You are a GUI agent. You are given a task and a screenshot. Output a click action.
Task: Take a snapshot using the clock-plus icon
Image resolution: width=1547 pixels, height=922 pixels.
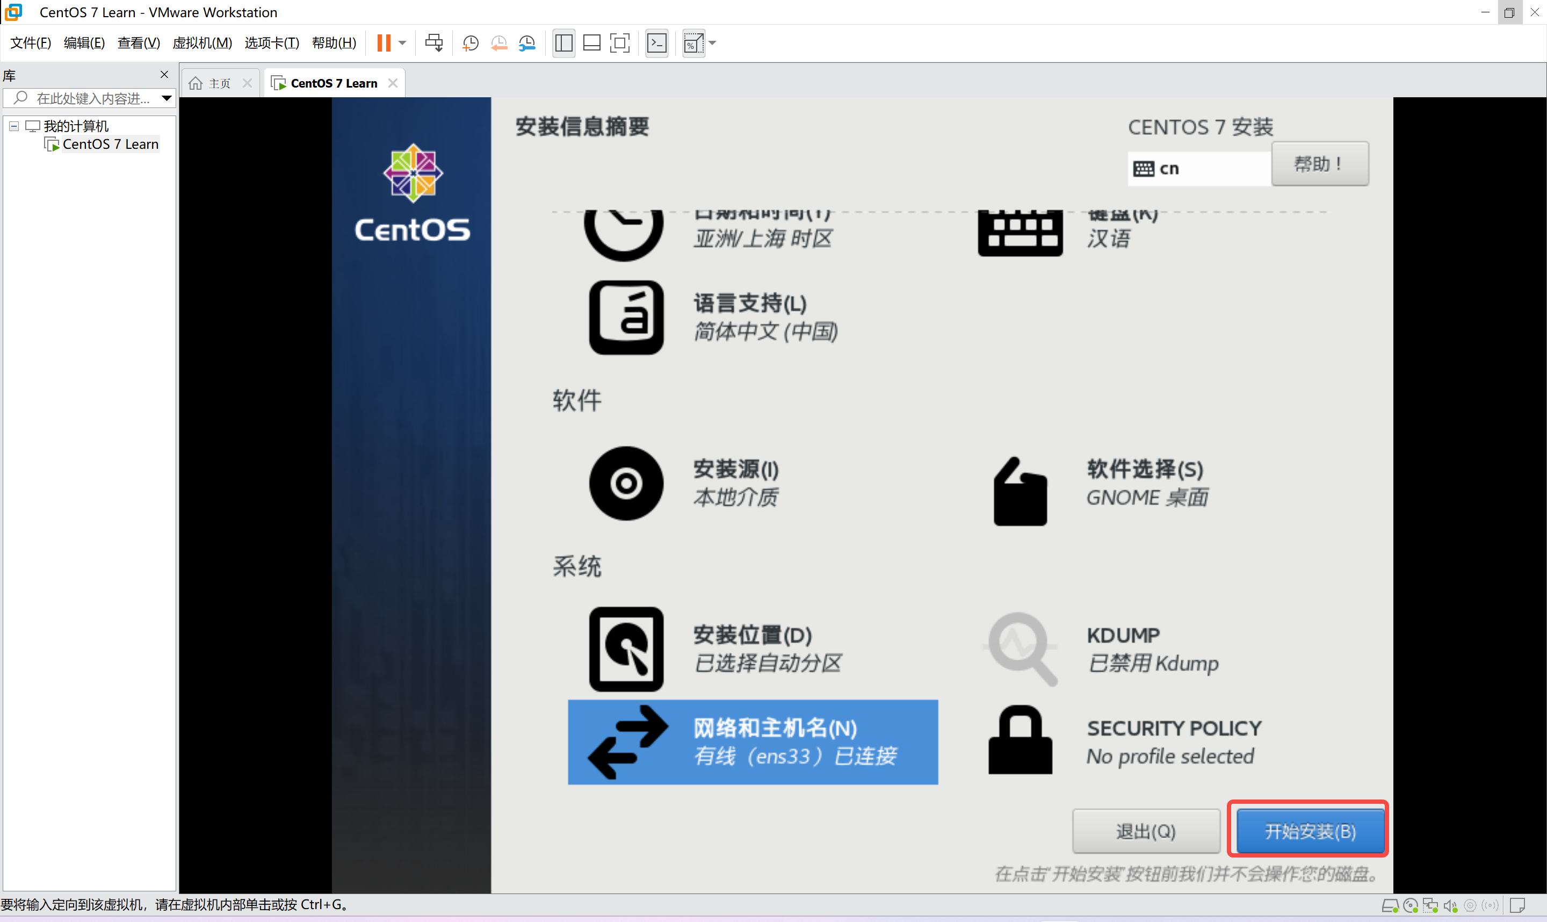click(471, 43)
